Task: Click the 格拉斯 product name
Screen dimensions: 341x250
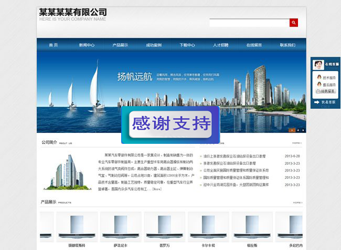Action: tap(252, 245)
